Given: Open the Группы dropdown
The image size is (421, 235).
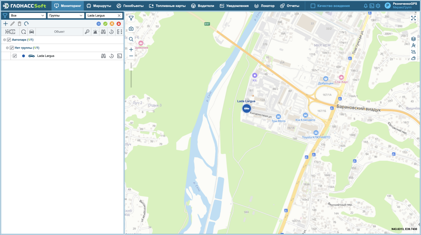Looking at the screenshot, I should [66, 16].
